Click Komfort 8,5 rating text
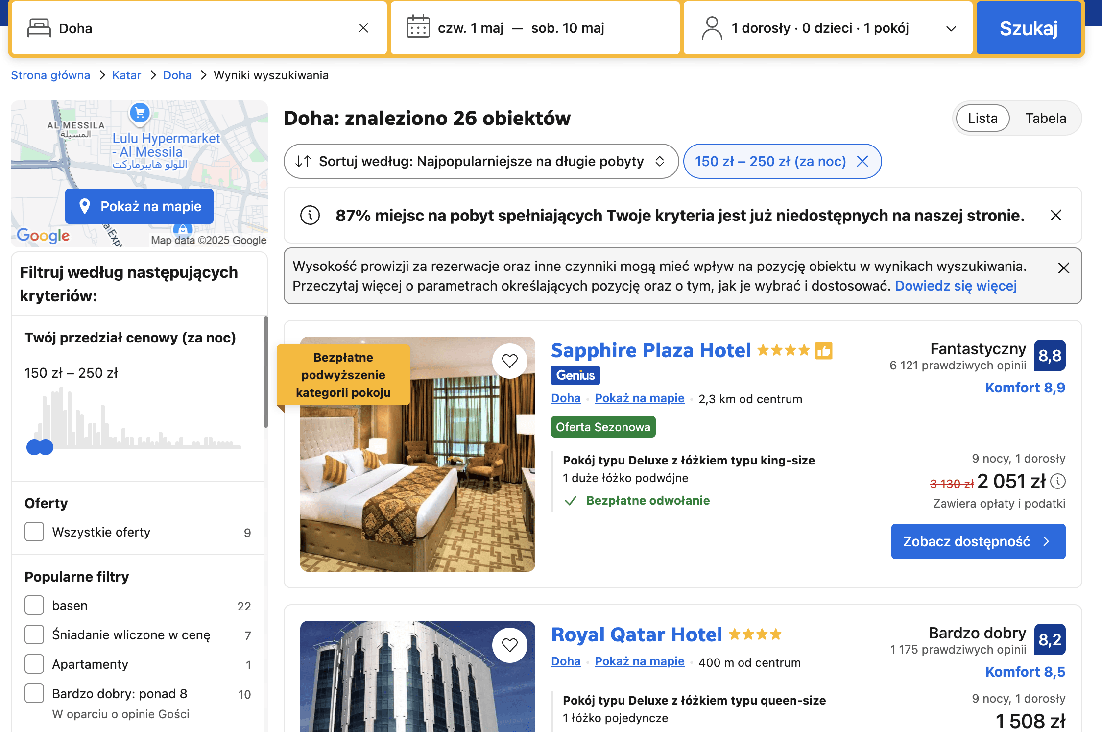1102x732 pixels. [x=1025, y=672]
